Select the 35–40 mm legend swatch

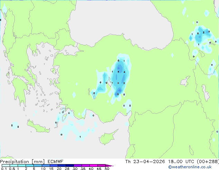coord(86,165)
